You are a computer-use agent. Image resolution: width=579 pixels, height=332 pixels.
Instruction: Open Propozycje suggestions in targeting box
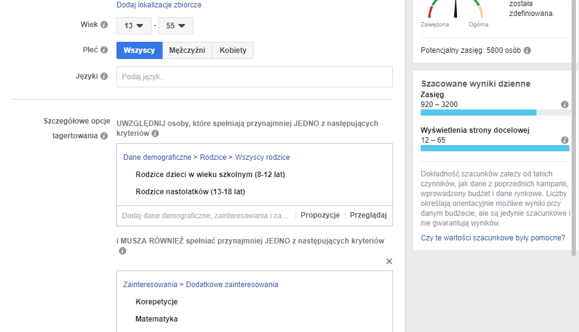click(x=320, y=215)
